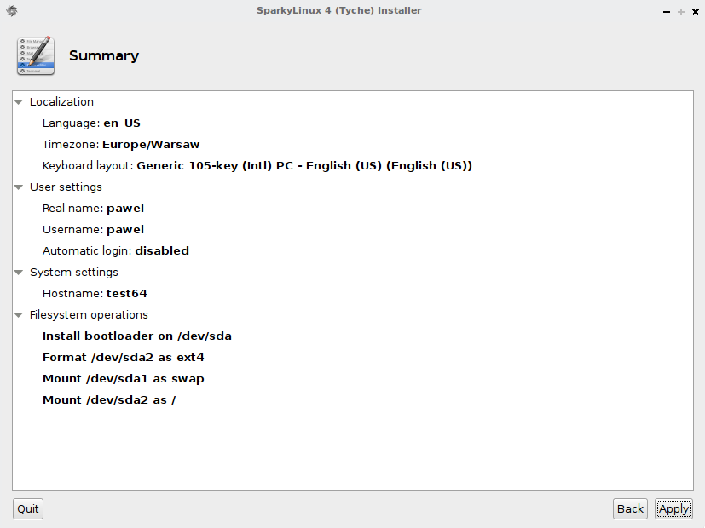Image resolution: width=705 pixels, height=528 pixels.
Task: Go Back to the previous step
Action: click(630, 508)
